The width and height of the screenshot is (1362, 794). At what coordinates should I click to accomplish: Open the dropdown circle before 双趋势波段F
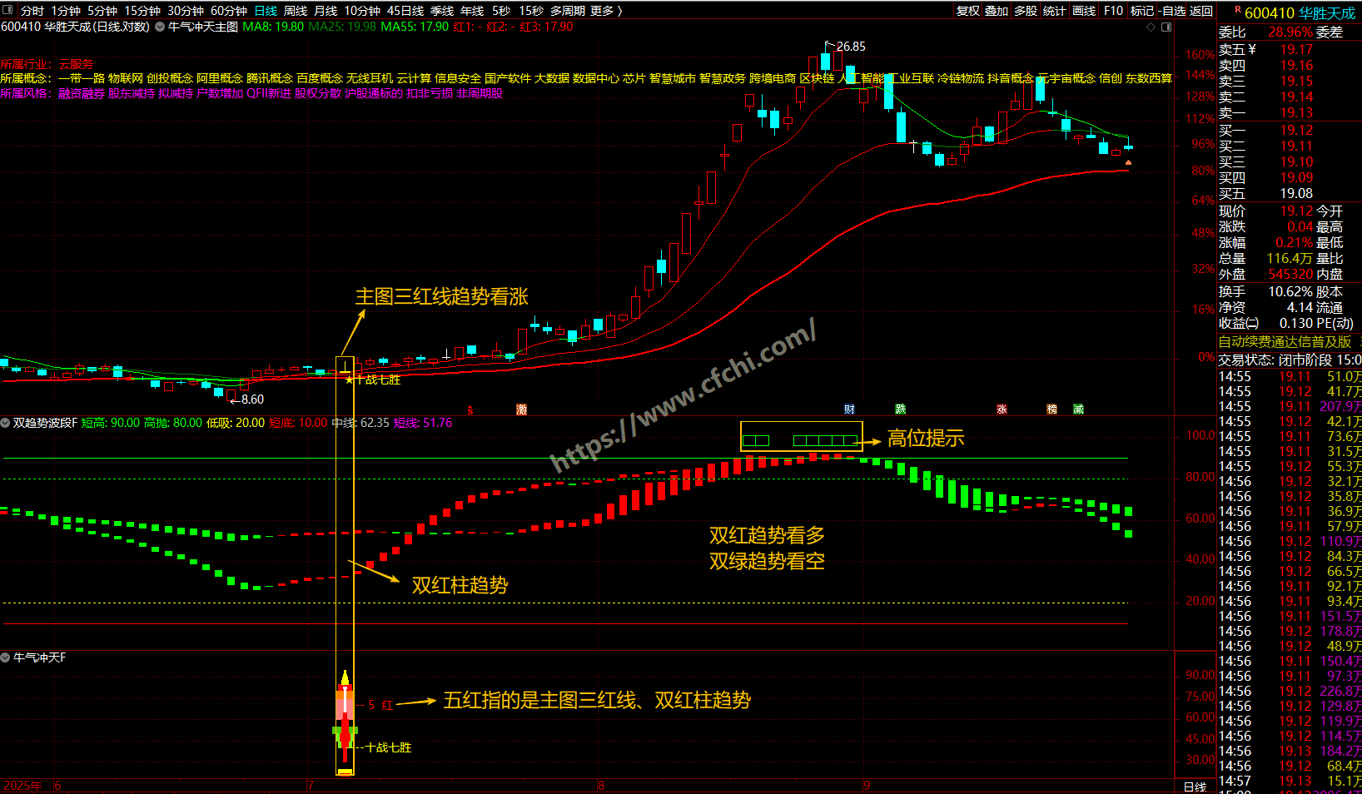[x=6, y=423]
